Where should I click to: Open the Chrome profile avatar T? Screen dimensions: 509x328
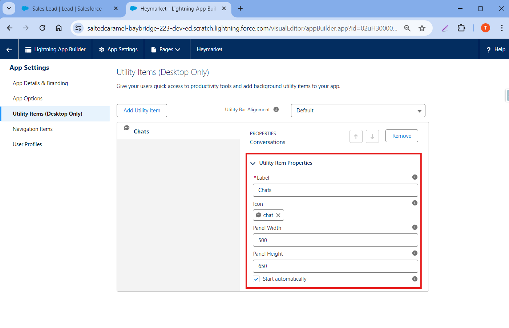pos(485,28)
